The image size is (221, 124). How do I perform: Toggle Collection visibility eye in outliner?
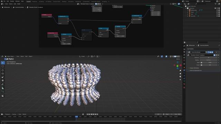point(217,8)
